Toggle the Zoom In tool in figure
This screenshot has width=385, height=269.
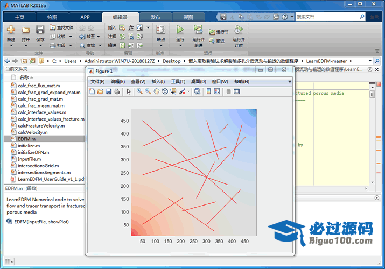[139, 91]
